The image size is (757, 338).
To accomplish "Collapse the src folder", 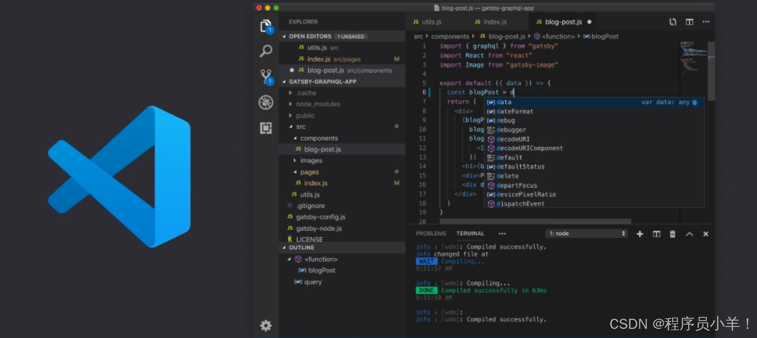I will (291, 127).
